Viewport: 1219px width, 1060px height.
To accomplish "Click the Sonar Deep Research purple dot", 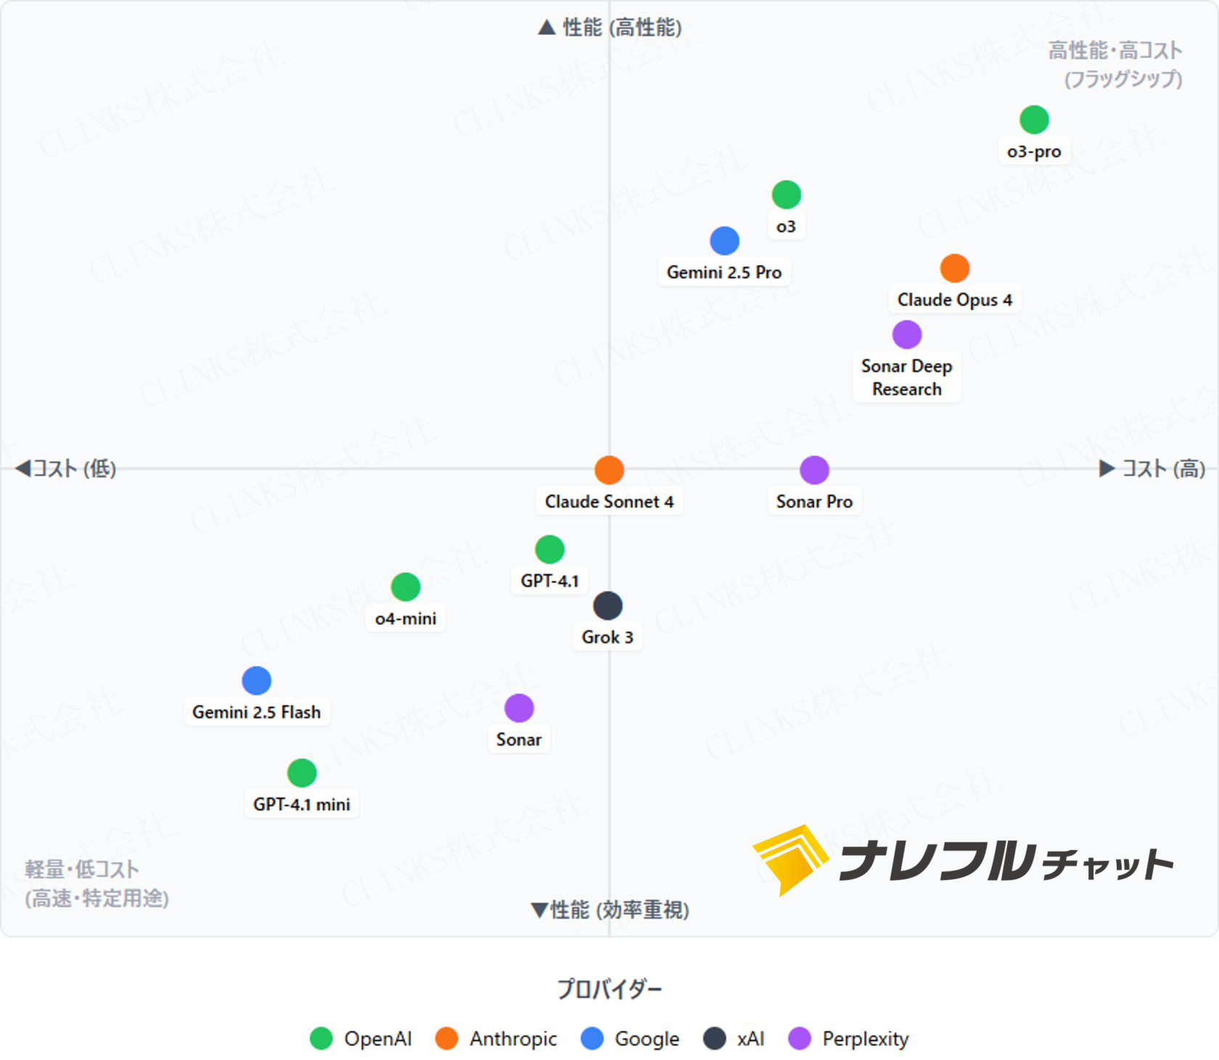I will pyautogui.click(x=907, y=335).
